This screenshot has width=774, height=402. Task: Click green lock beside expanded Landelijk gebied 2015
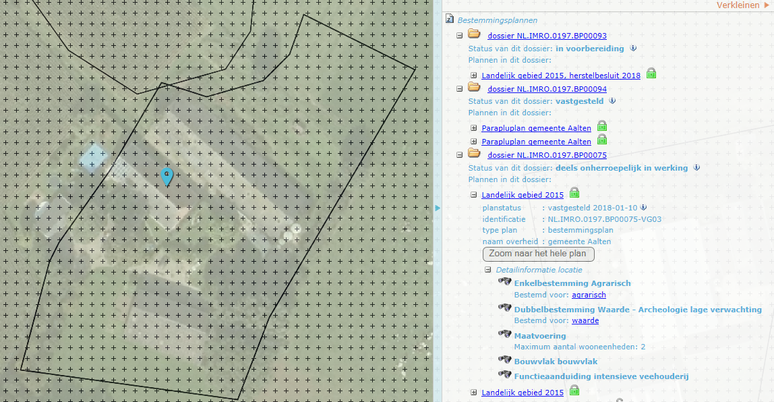[x=574, y=192]
